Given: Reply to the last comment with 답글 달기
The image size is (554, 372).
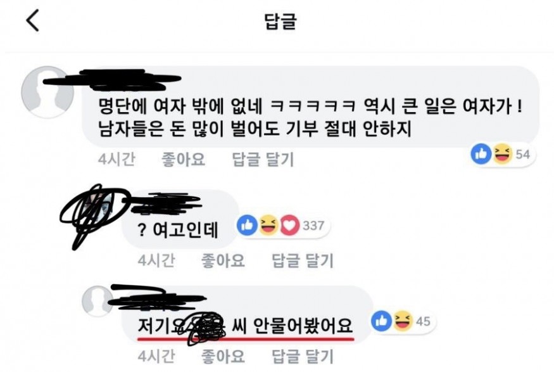Looking at the screenshot, I should click(x=303, y=356).
